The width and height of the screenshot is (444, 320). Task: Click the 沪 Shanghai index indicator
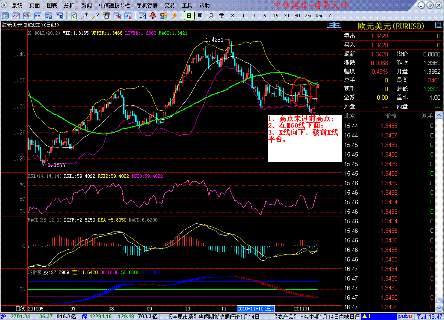pyautogui.click(x=3, y=317)
